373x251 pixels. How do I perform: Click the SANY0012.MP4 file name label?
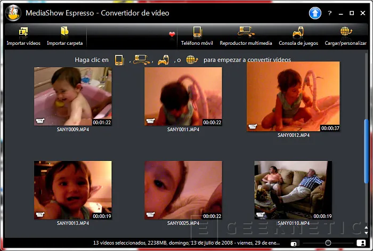294,135
